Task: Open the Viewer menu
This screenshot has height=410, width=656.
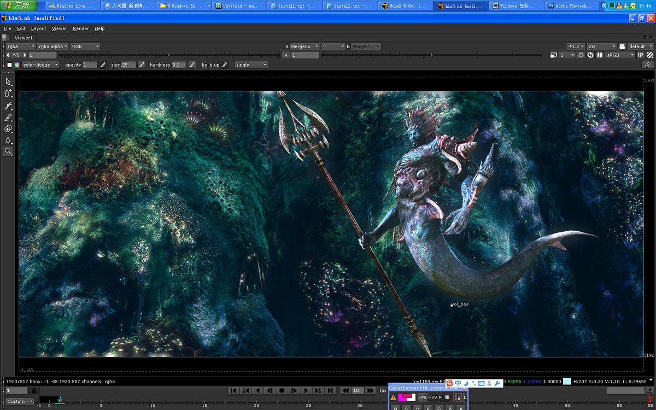Action: coord(60,28)
